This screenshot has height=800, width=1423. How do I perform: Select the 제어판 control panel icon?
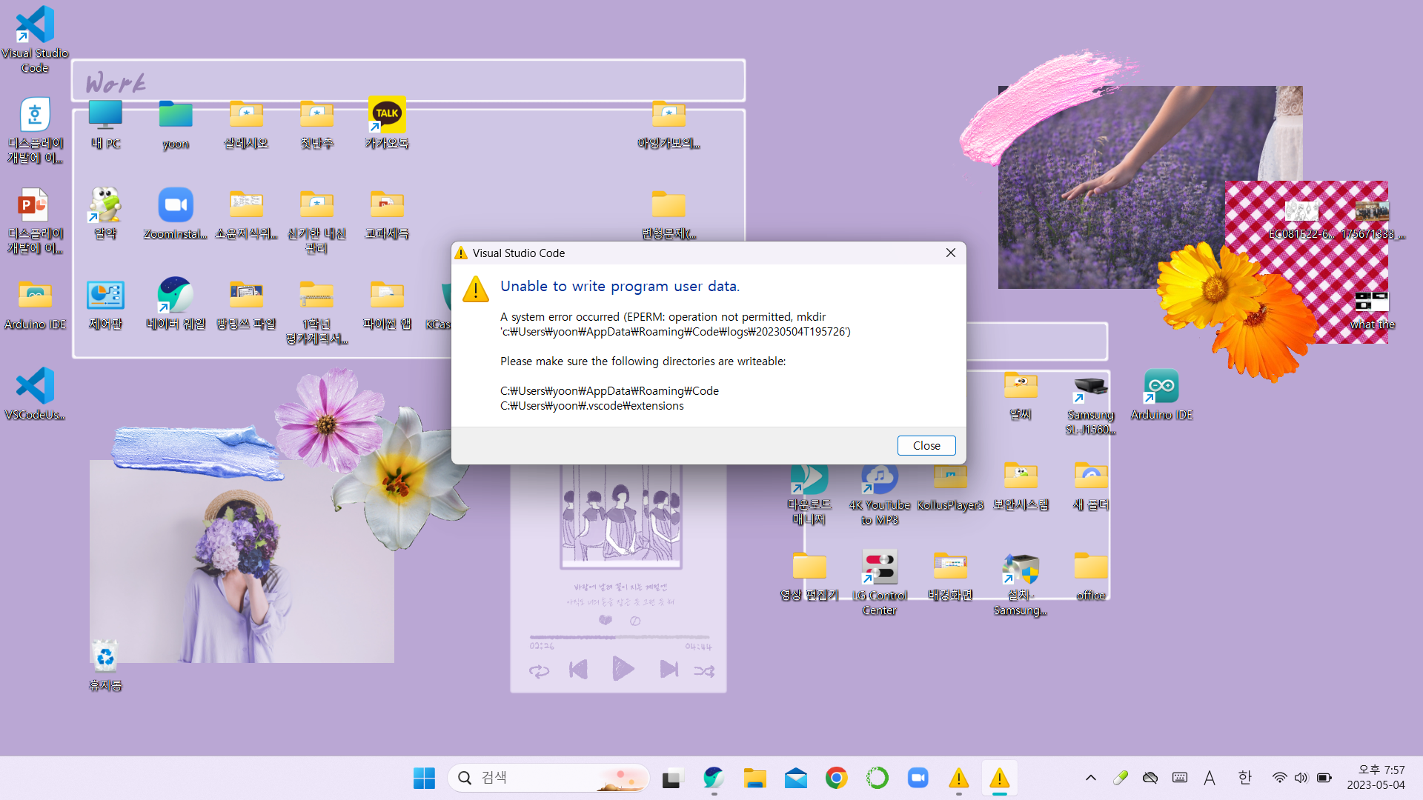105,304
